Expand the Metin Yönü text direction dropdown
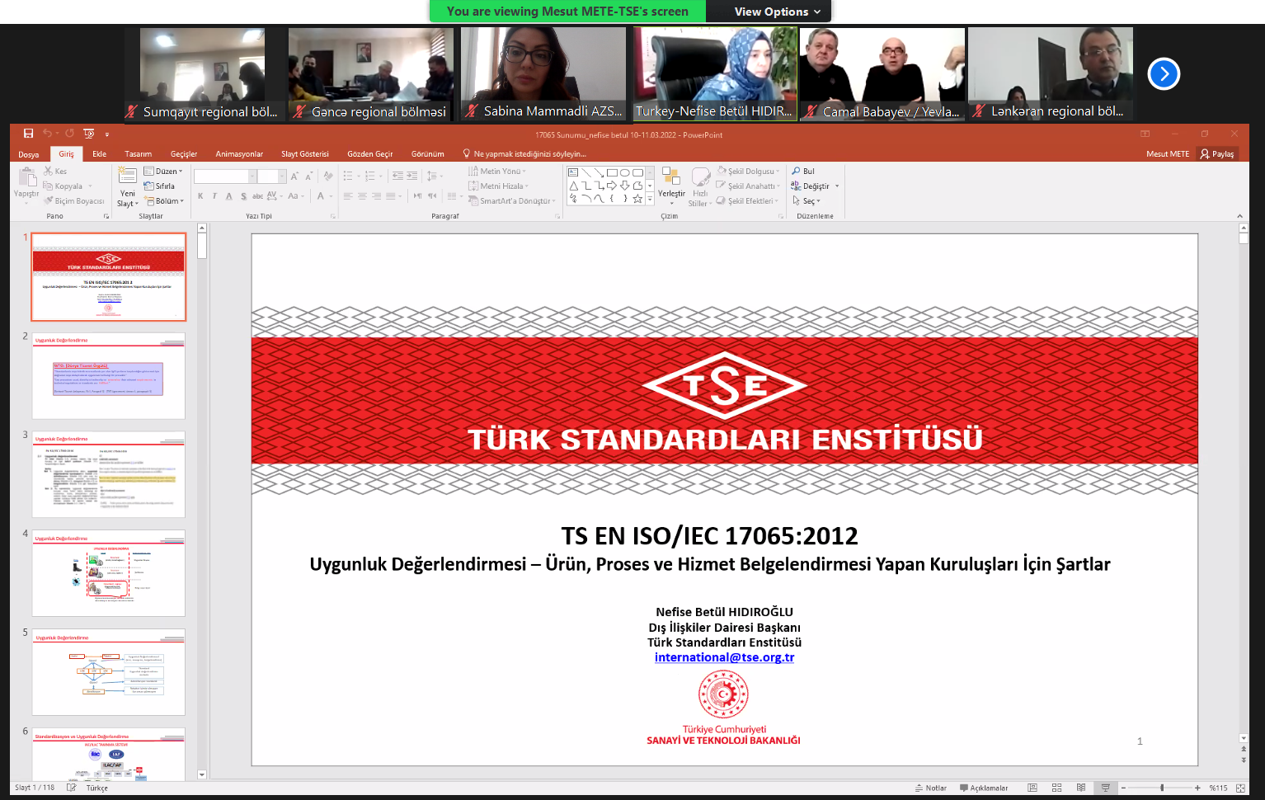Image resolution: width=1265 pixels, height=800 pixels. pyautogui.click(x=497, y=172)
